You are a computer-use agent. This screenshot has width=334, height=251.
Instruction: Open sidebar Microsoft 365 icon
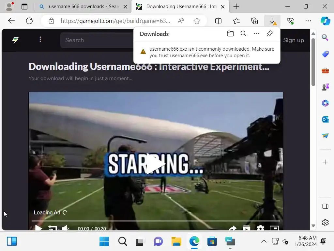pyautogui.click(x=325, y=103)
